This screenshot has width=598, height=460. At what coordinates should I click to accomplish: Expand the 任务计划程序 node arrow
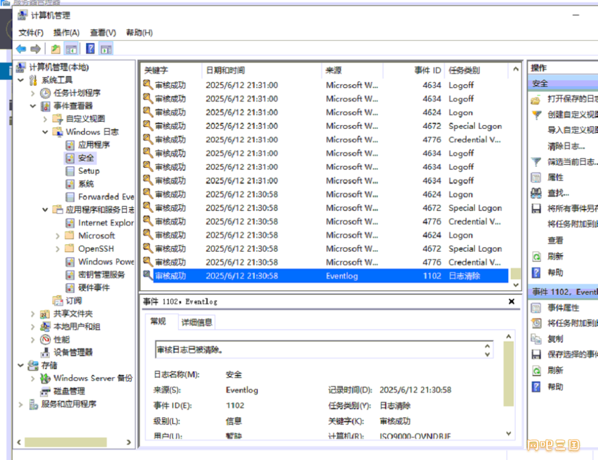[x=33, y=93]
